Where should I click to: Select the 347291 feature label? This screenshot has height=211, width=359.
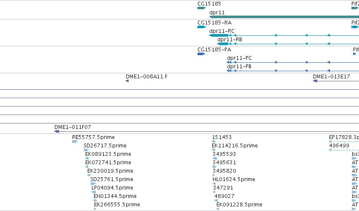pyautogui.click(x=223, y=188)
